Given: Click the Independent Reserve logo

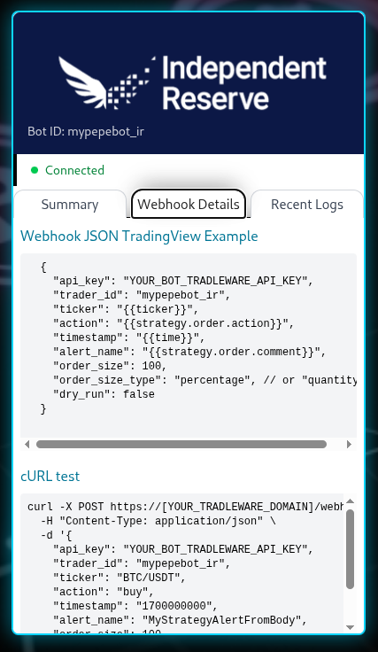Looking at the screenshot, I should pyautogui.click(x=192, y=82).
